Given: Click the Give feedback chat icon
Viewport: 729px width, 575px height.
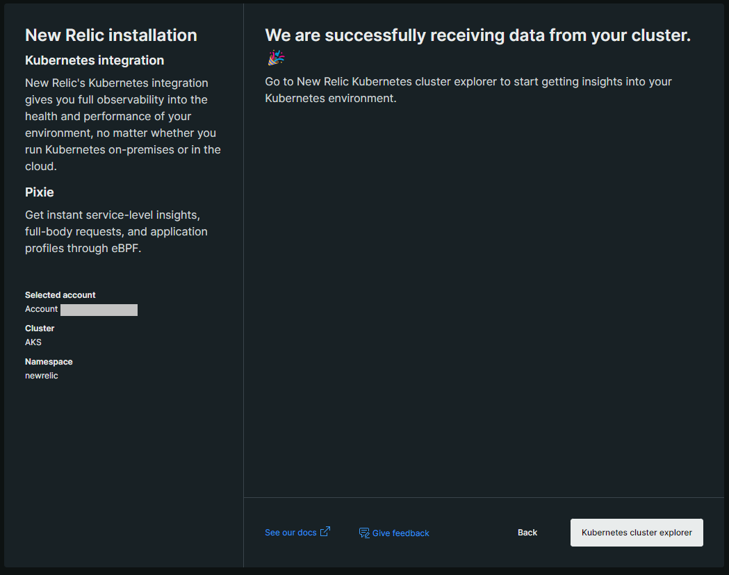Looking at the screenshot, I should (364, 533).
